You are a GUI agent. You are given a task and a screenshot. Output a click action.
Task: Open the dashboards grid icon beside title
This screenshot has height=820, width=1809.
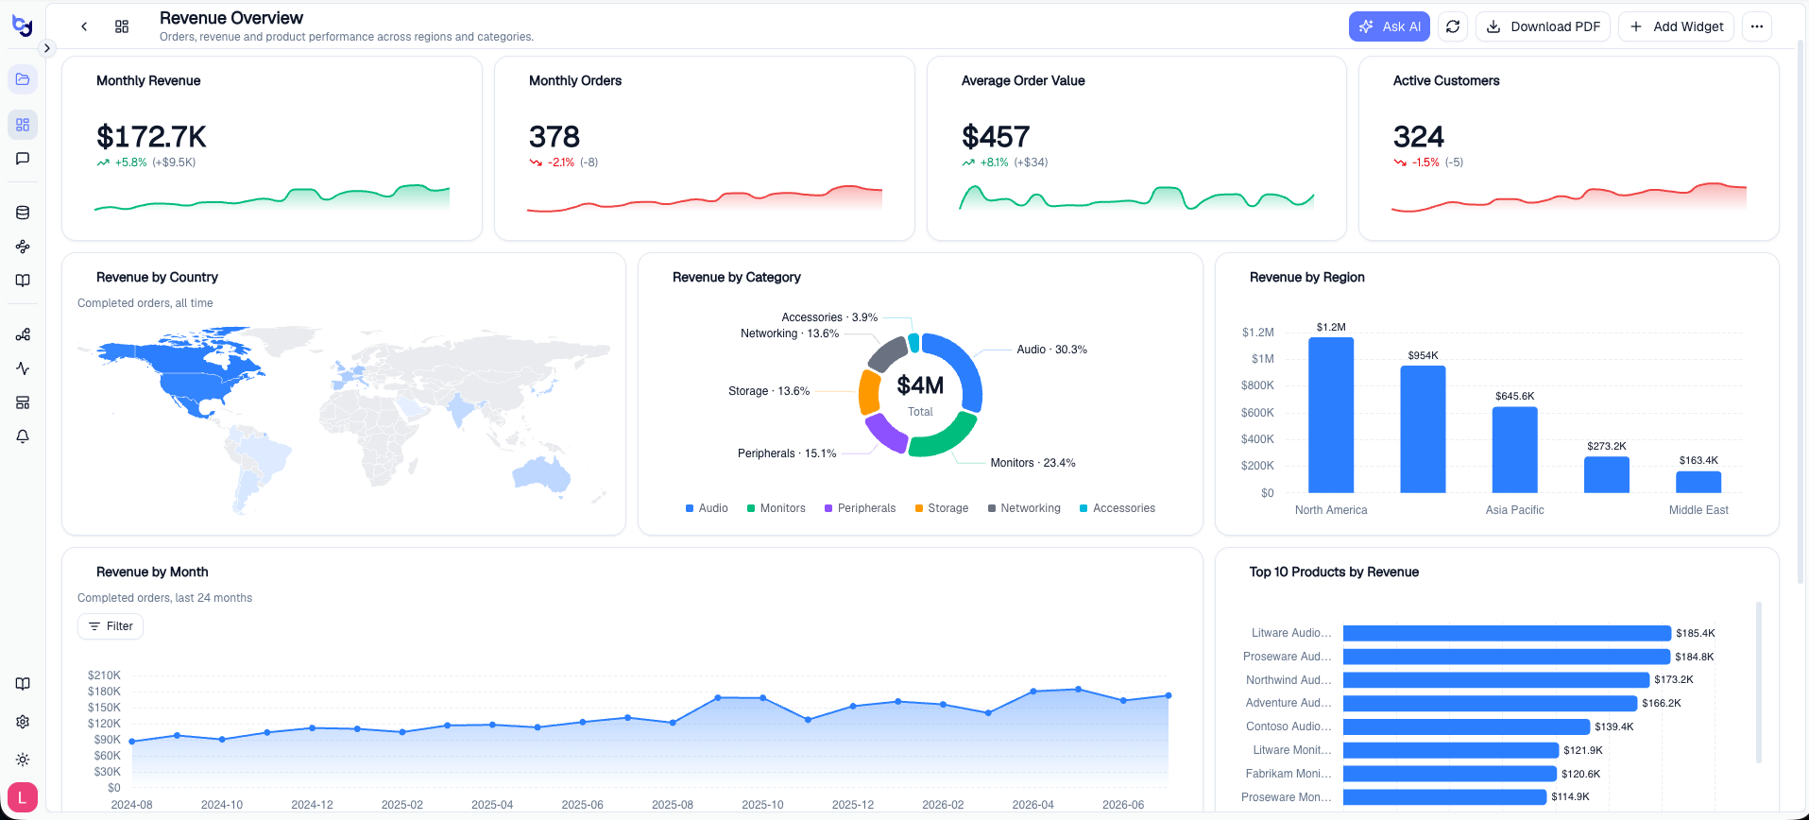122,26
